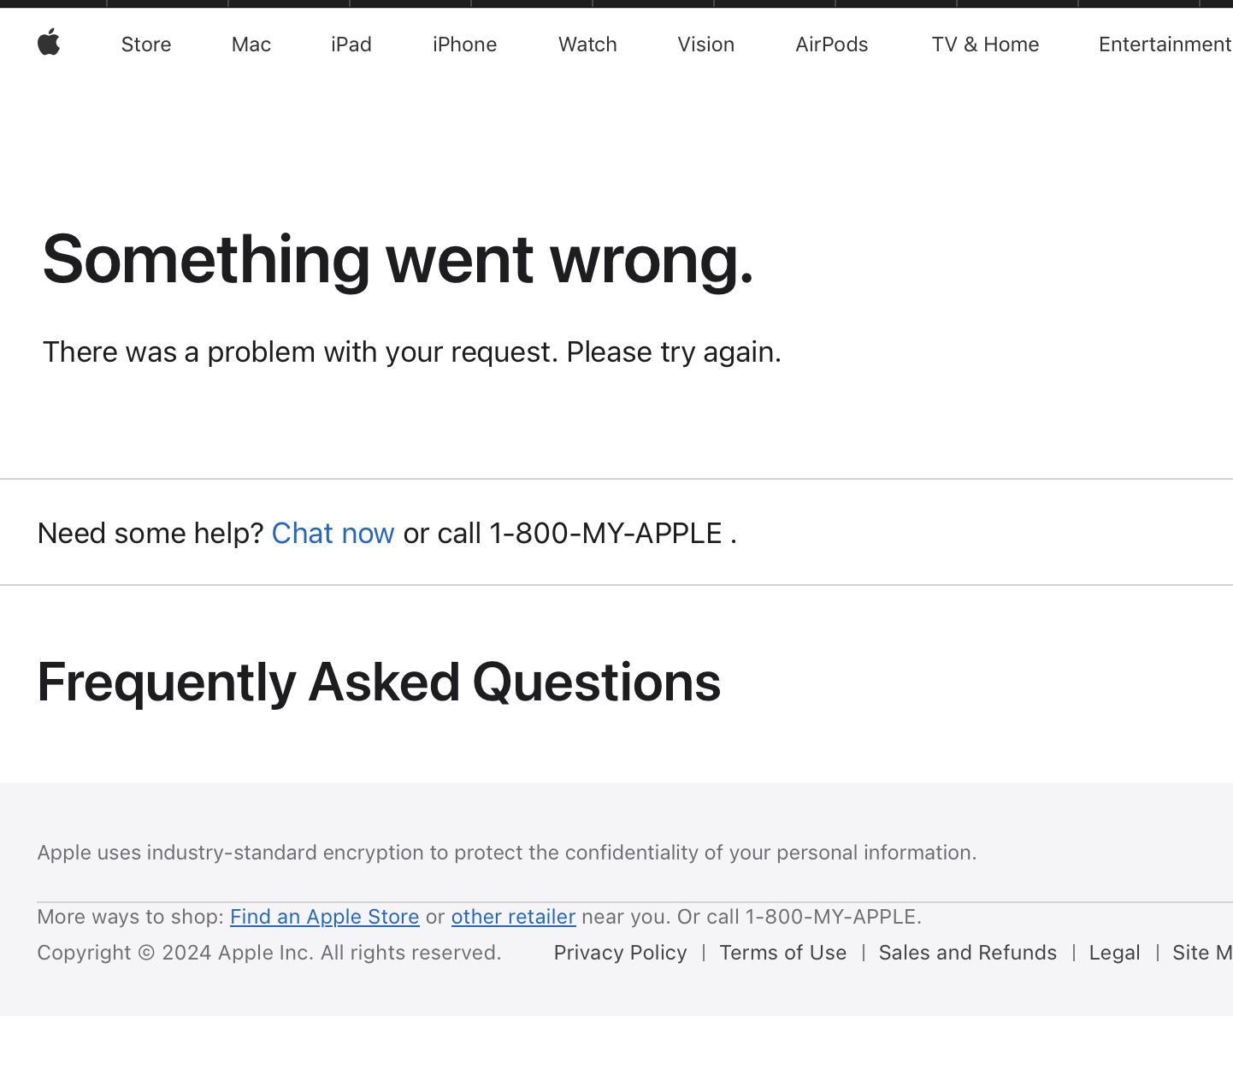
Task: Open Terms of Use in footer
Action: (783, 953)
